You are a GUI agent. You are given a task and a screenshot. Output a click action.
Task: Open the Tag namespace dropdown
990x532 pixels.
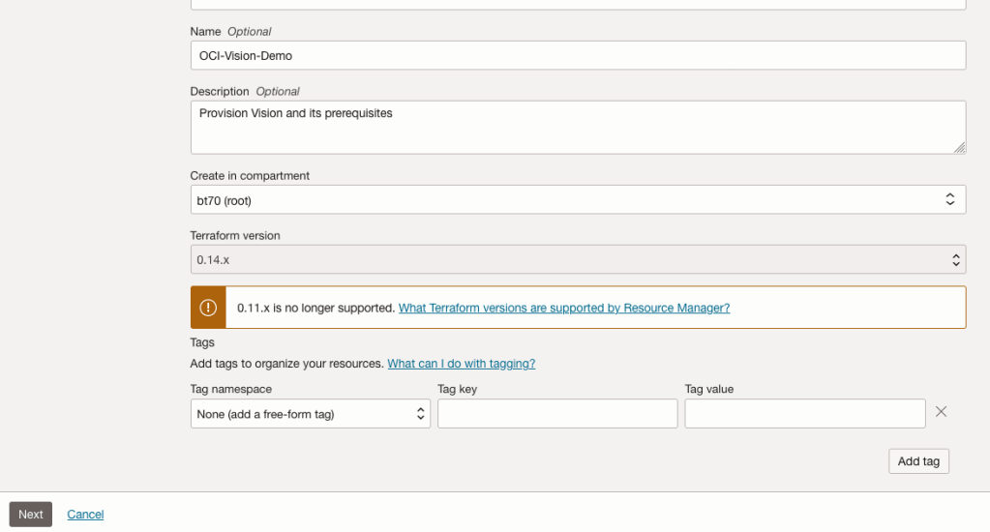tap(310, 414)
